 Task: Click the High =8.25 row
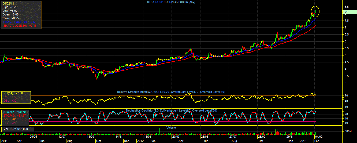[x=10, y=7]
